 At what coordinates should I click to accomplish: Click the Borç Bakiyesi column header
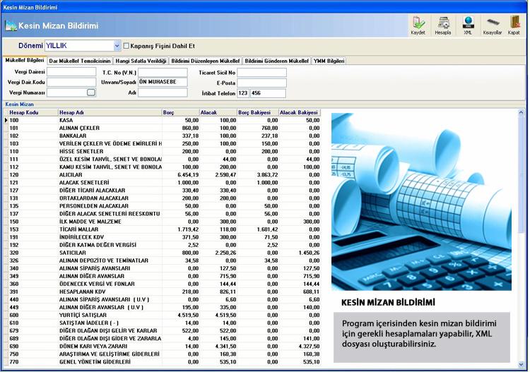pyautogui.click(x=257, y=112)
